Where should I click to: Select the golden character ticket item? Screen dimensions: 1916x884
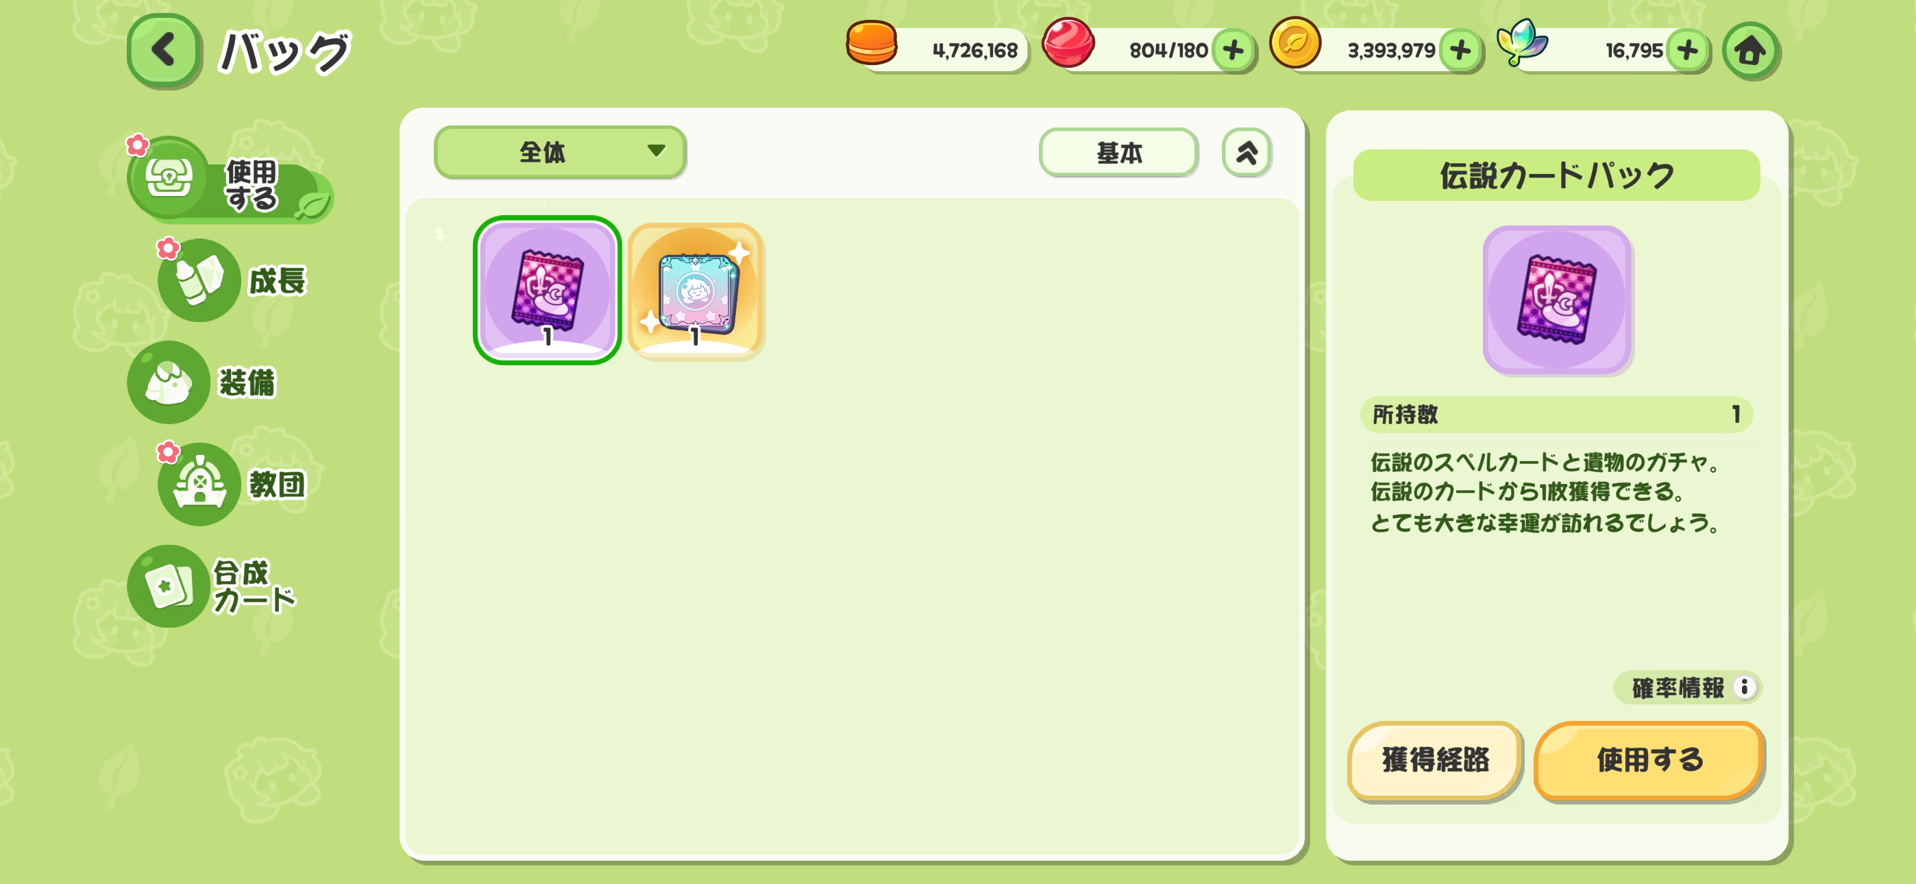click(x=695, y=290)
